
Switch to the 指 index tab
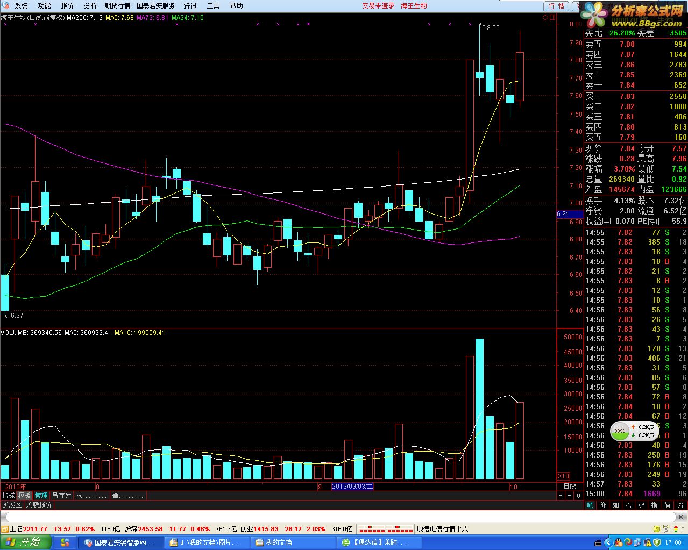(x=654, y=505)
